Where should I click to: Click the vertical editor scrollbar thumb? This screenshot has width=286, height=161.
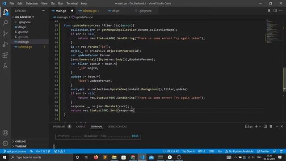284,79
